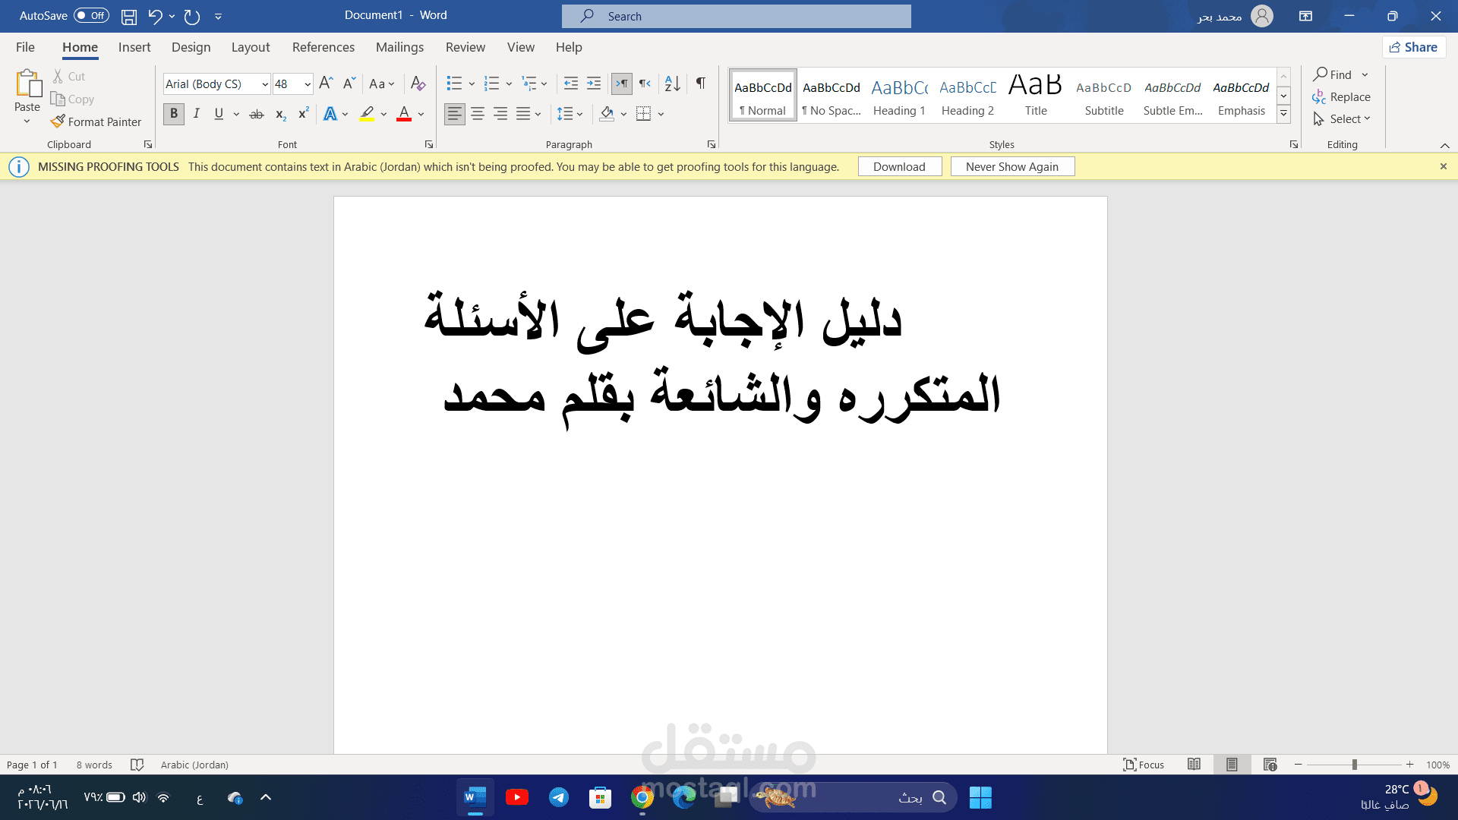Image resolution: width=1458 pixels, height=820 pixels.
Task: Clear all formatting
Action: [x=418, y=84]
